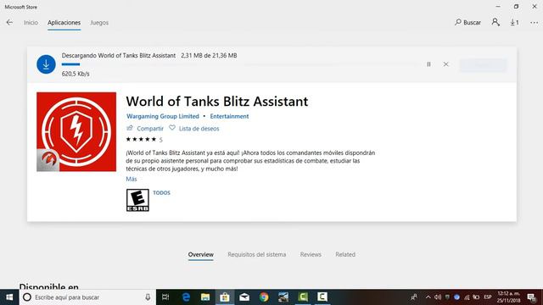Screen dimensions: 543x305
Task: Click the blue download arrow circle icon
Action: pyautogui.click(x=46, y=64)
